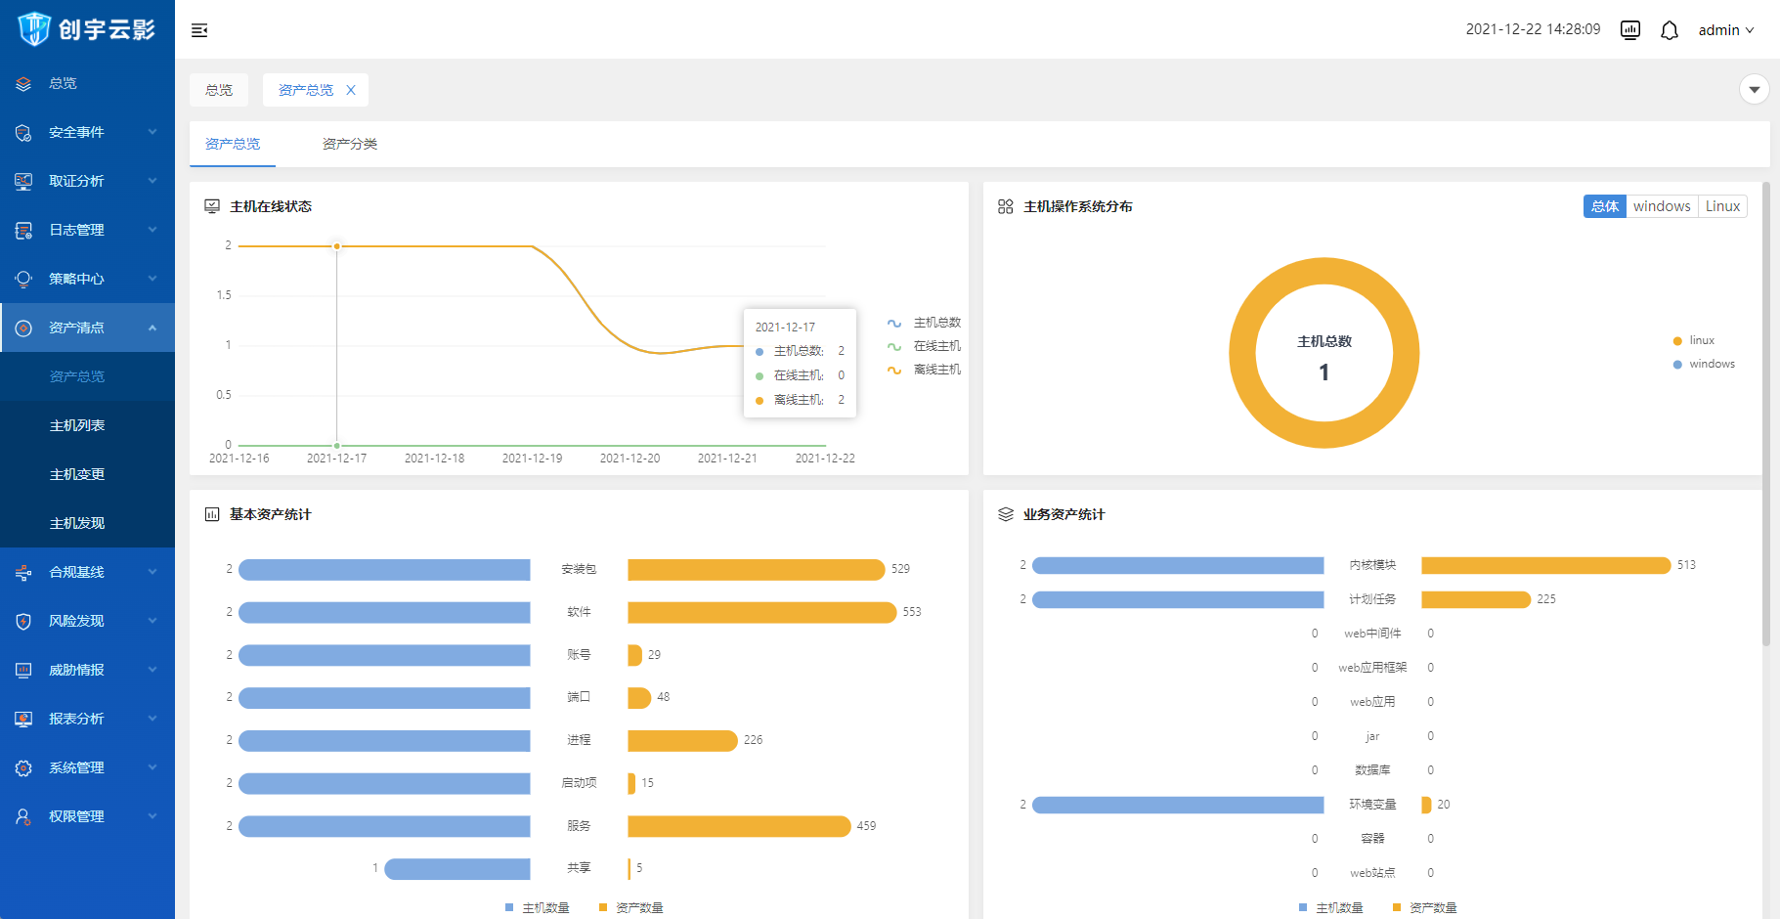Open the admin user dropdown
Viewport: 1780px width, 919px height.
pyautogui.click(x=1726, y=30)
